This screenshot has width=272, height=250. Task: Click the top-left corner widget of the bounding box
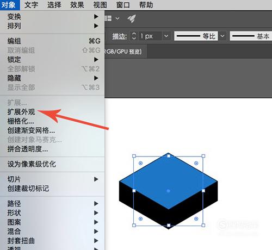click(x=140, y=163)
